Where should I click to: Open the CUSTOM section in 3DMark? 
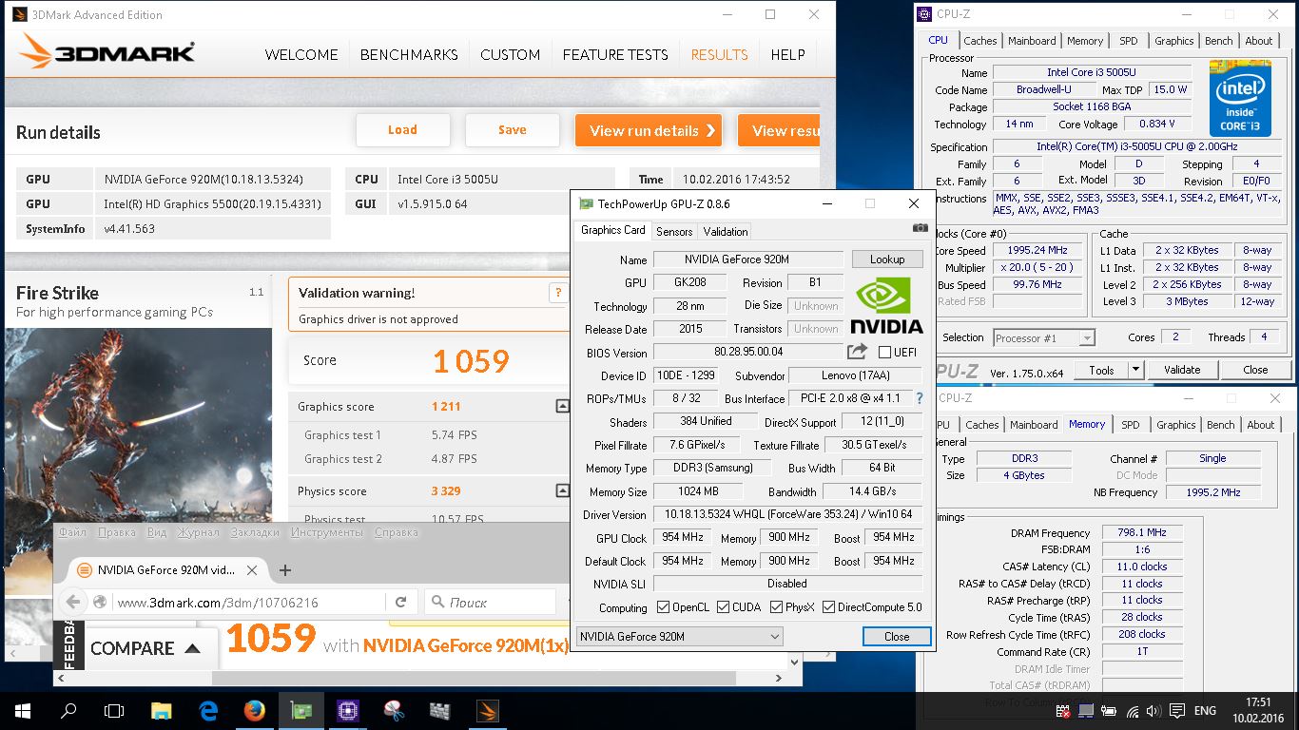click(510, 54)
